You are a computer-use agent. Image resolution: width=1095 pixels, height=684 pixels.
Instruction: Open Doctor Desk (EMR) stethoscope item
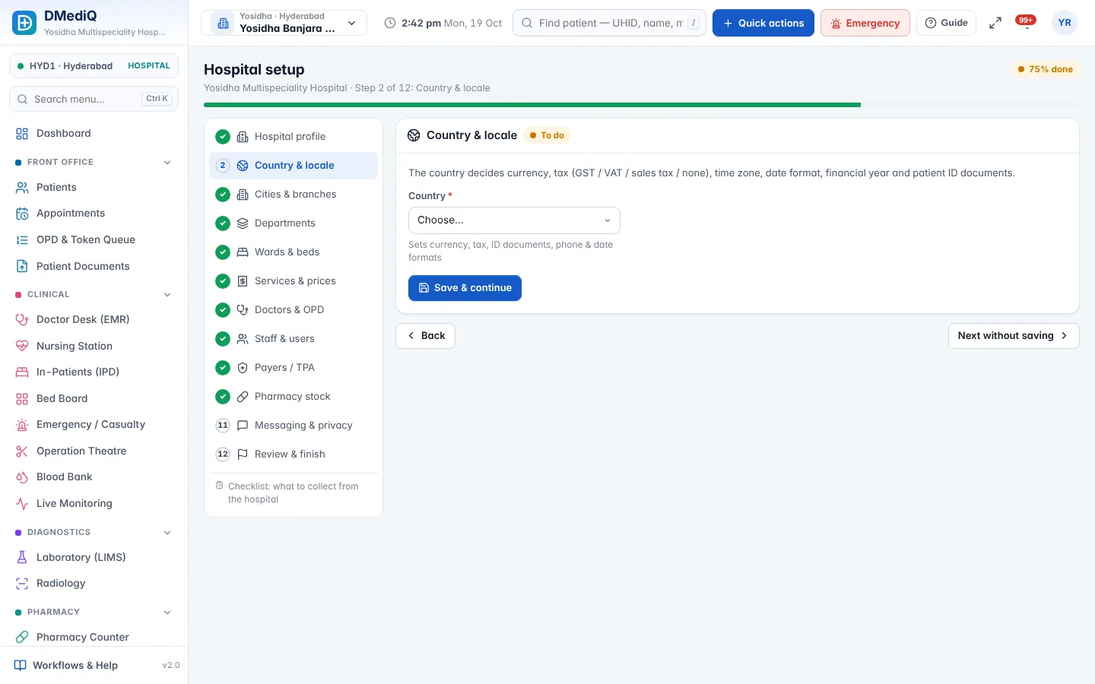click(94, 319)
